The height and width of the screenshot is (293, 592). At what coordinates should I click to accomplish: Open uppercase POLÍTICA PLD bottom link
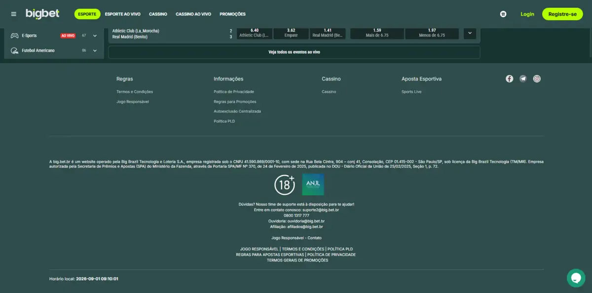click(340, 249)
